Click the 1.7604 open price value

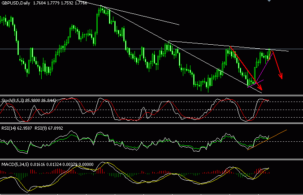click(x=39, y=3)
